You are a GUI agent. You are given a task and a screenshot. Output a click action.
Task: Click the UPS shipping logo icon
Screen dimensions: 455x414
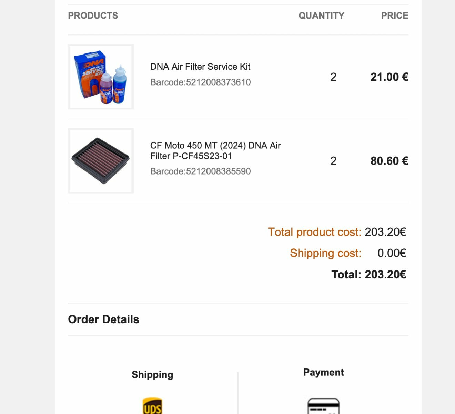pyautogui.click(x=152, y=406)
